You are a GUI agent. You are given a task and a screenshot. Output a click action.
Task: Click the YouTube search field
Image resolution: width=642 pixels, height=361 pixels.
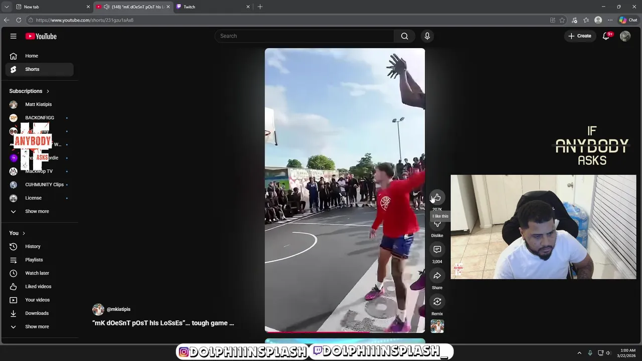tap(304, 36)
